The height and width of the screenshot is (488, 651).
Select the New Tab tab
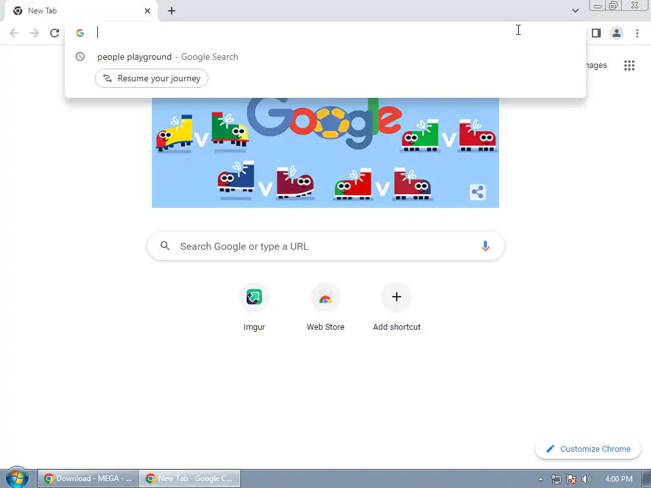pos(81,11)
